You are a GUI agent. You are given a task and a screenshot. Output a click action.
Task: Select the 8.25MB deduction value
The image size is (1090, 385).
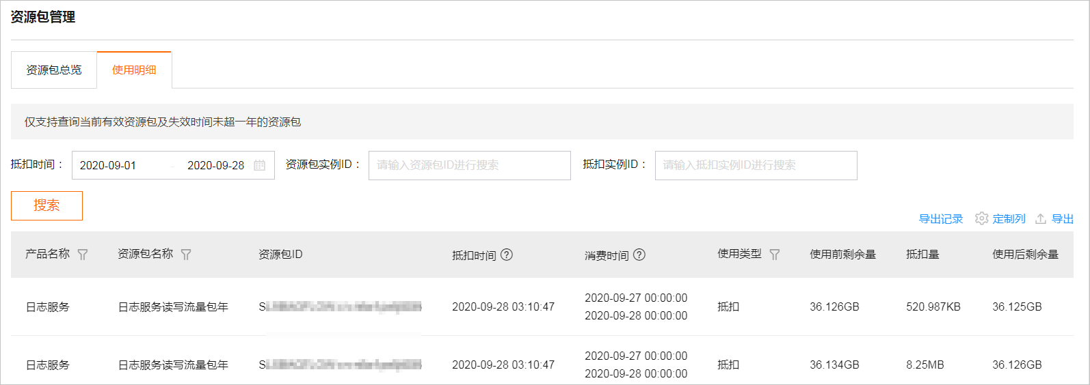pos(925,365)
